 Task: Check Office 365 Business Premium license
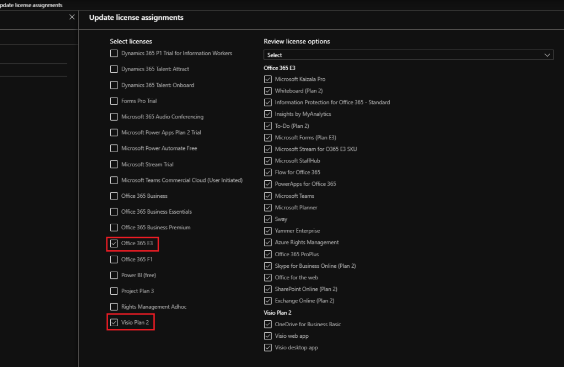(x=114, y=228)
